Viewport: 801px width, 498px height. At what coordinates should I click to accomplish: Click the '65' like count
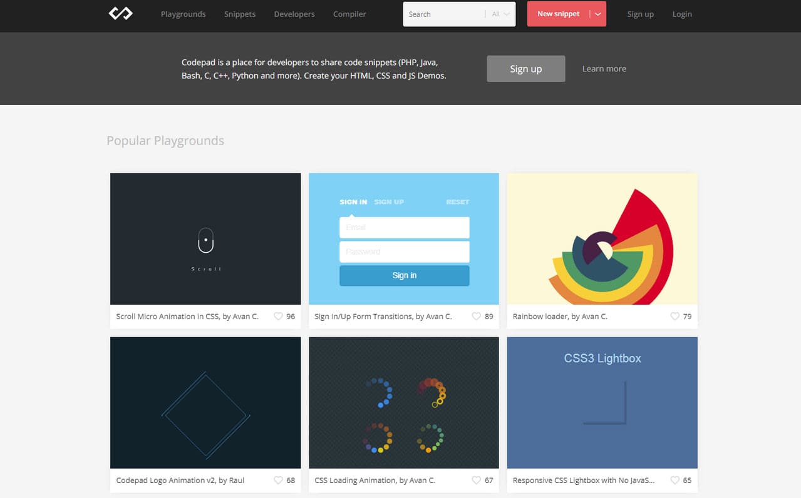(687, 480)
